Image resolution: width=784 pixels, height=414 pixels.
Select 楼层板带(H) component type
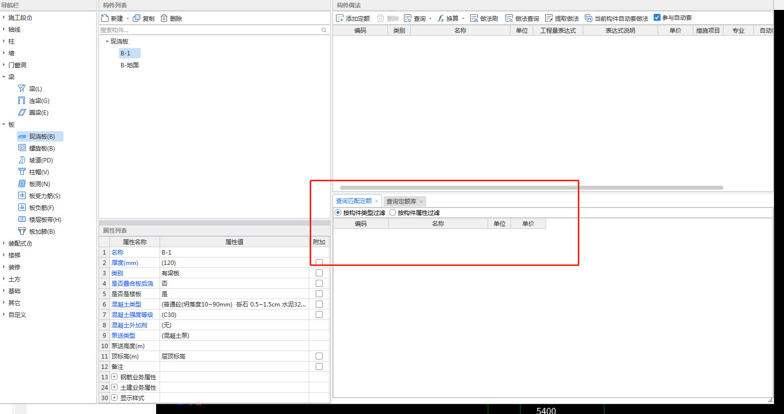(x=45, y=219)
